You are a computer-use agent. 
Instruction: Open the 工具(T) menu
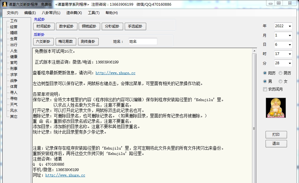click(x=94, y=13)
